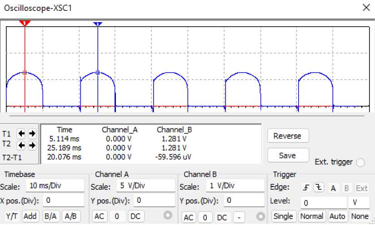Screen dimensions: 375x225
Task: Click the blue T2 cursor marker
Action: pyautogui.click(x=98, y=24)
